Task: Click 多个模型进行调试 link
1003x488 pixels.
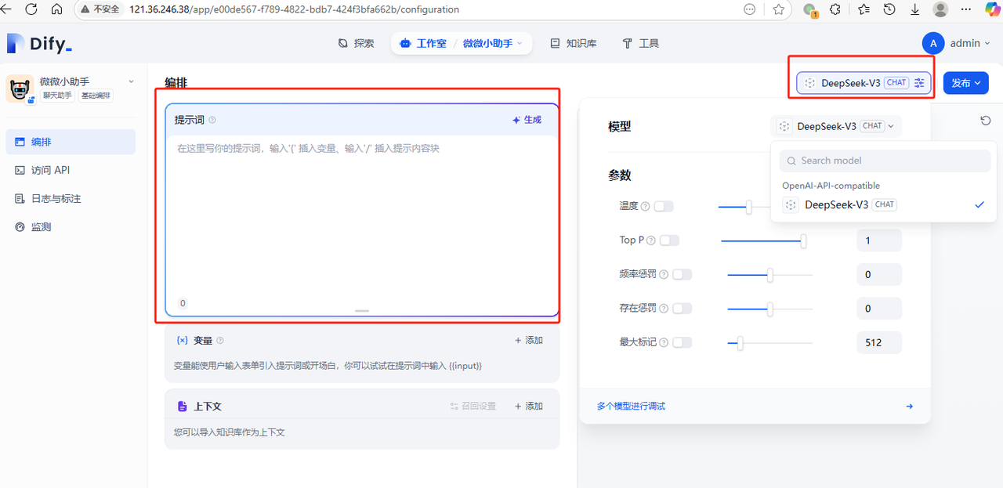Action: coord(631,406)
